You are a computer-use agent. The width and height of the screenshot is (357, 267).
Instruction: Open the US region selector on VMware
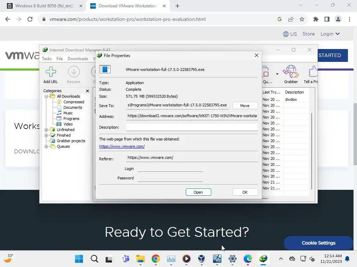pos(290,34)
